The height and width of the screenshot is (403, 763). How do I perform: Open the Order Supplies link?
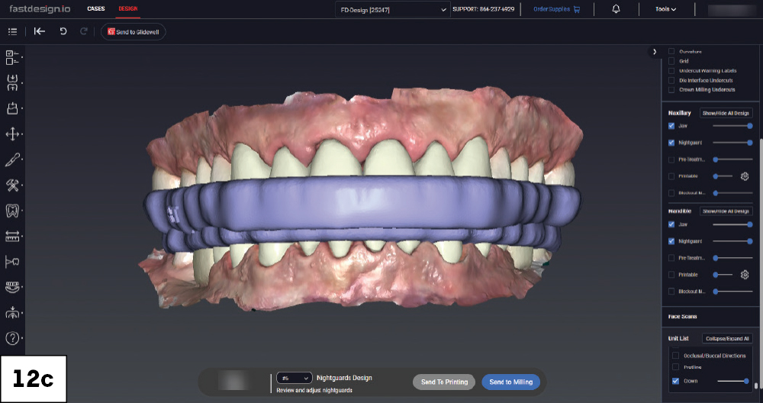pos(552,9)
